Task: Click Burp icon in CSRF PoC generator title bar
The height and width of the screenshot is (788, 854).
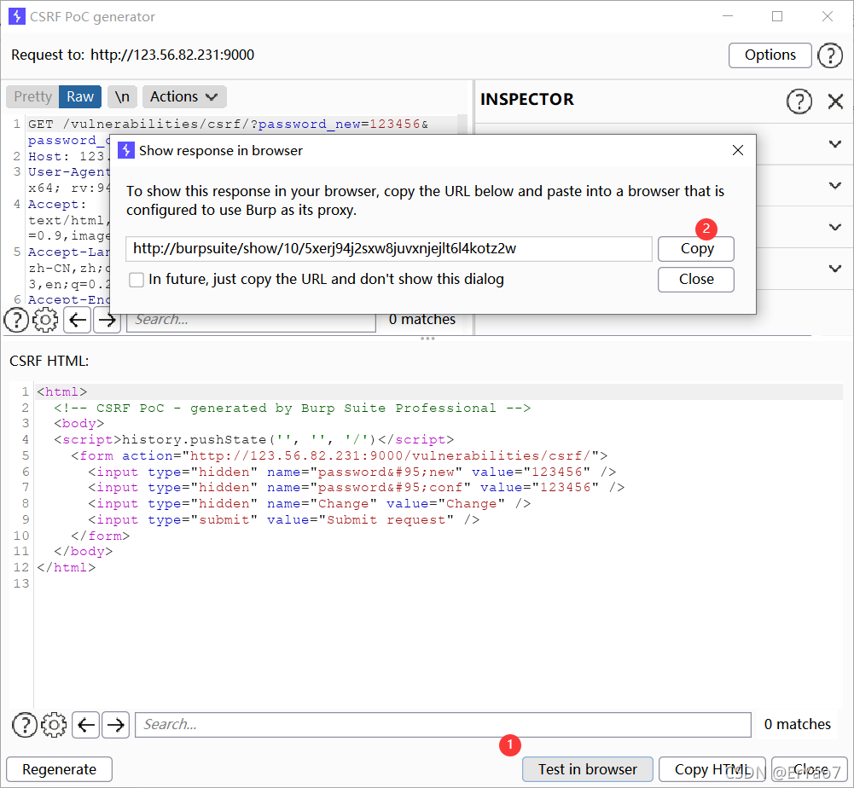Action: point(17,16)
